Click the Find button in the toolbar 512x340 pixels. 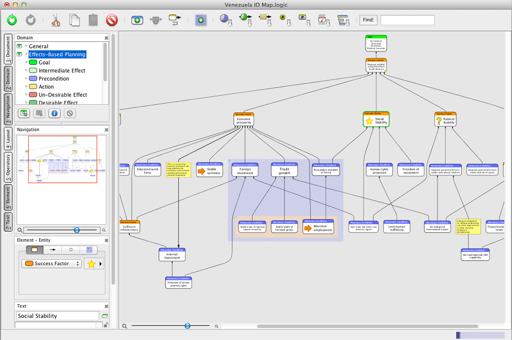(x=368, y=20)
